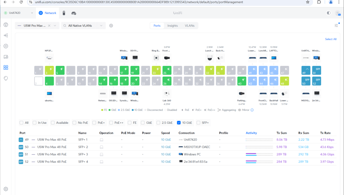Click the gear icon next to All Native VLANs
The height and width of the screenshot is (195, 344).
click(x=111, y=26)
